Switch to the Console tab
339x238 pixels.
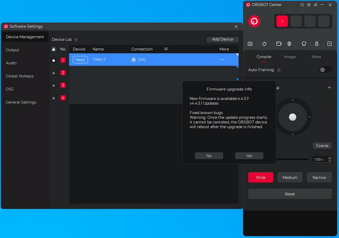264,57
